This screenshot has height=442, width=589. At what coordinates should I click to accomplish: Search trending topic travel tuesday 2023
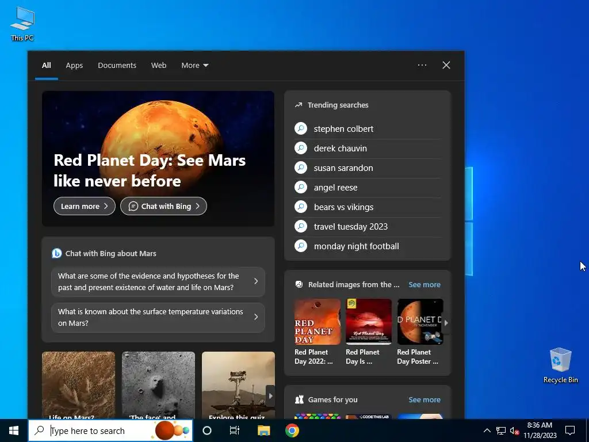pos(368,227)
